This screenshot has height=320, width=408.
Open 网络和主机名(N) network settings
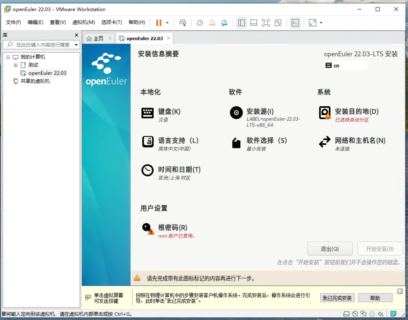[352, 143]
